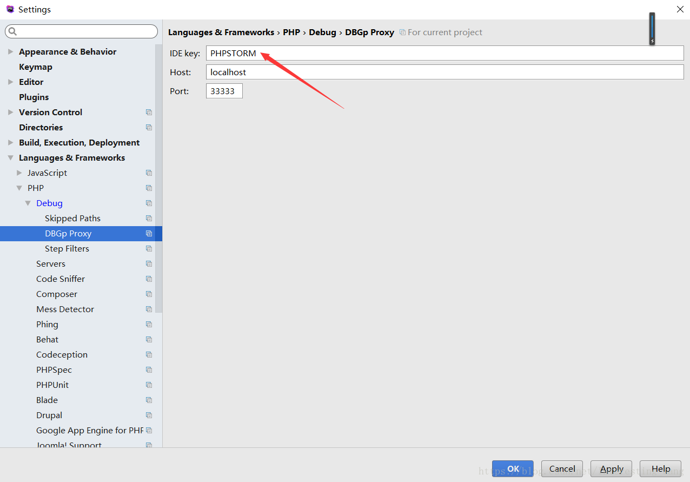Open Help for this settings page
Viewport: 690px width, 482px height.
pyautogui.click(x=661, y=469)
